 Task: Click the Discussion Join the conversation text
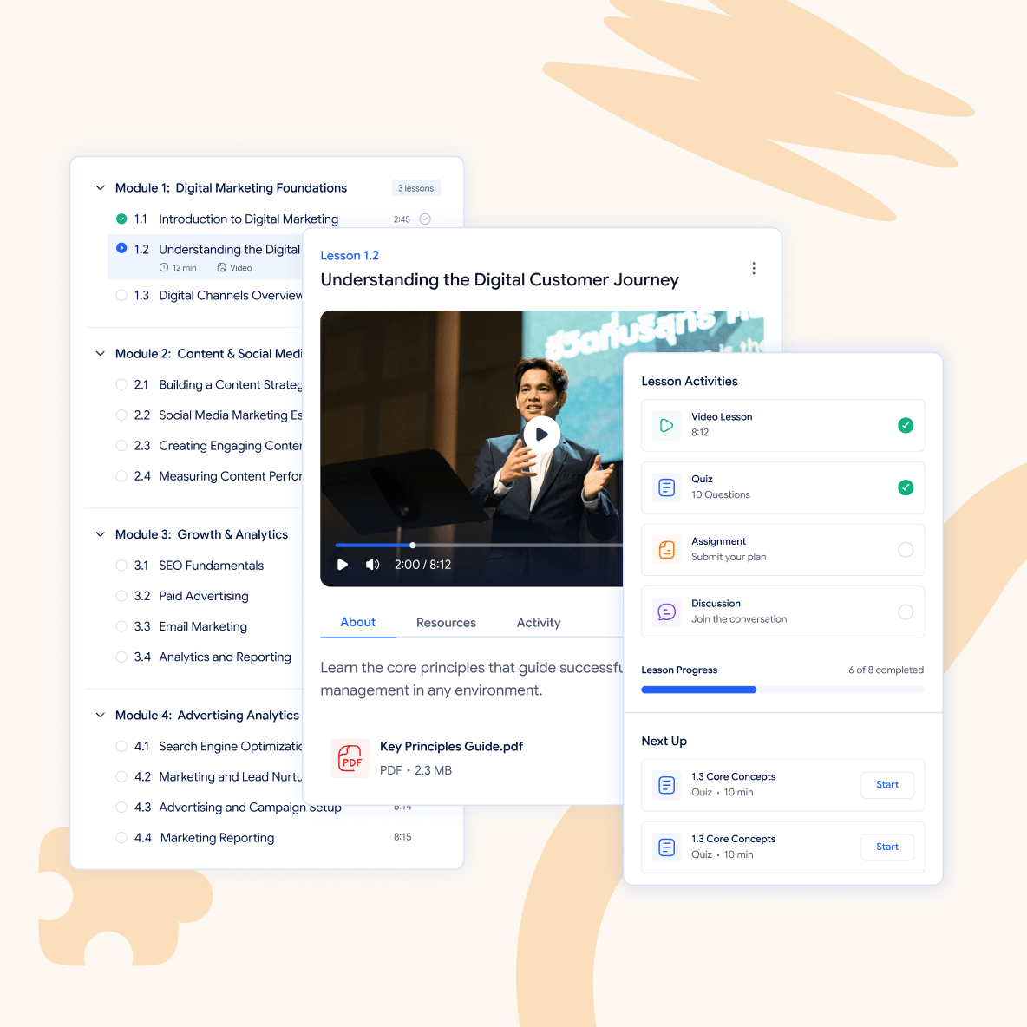[739, 619]
